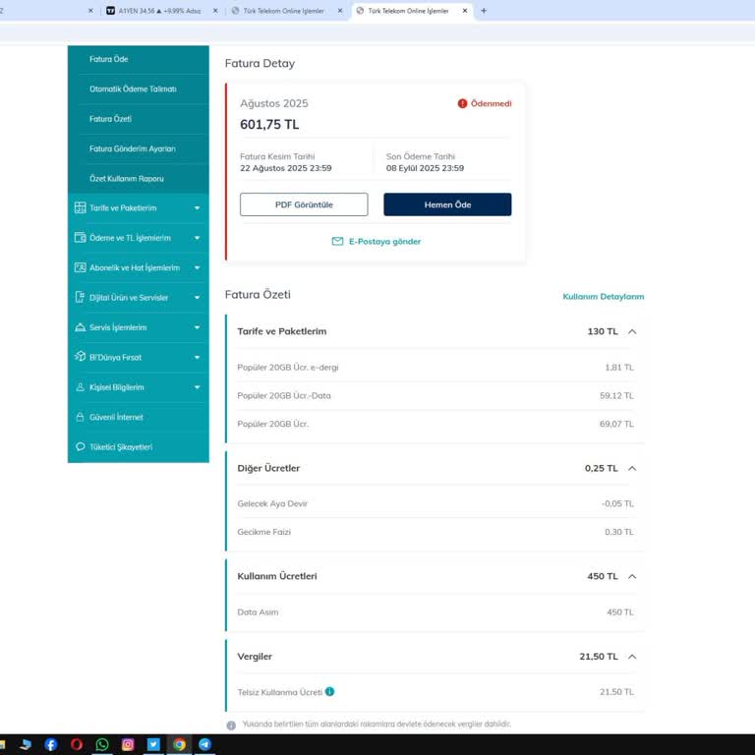755x755 pixels.
Task: Expand the Tarife ve Paketlerim sidebar menu arrow
Action: pyautogui.click(x=197, y=208)
